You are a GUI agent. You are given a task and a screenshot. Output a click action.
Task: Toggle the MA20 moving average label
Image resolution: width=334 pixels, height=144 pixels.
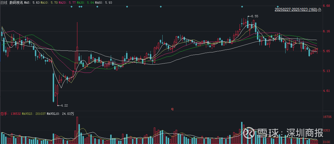point(67,2)
